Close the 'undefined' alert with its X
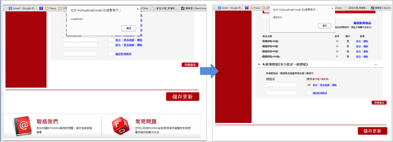 [x=137, y=9]
